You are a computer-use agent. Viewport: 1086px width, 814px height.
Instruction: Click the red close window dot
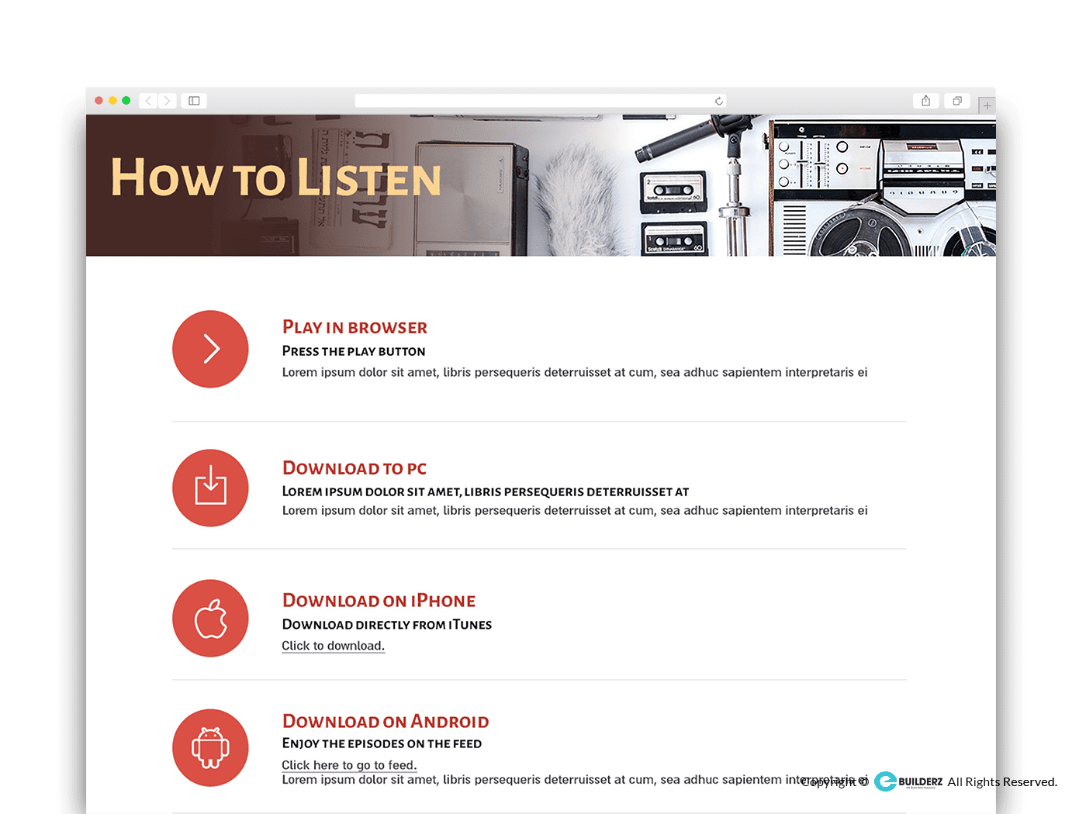point(99,101)
